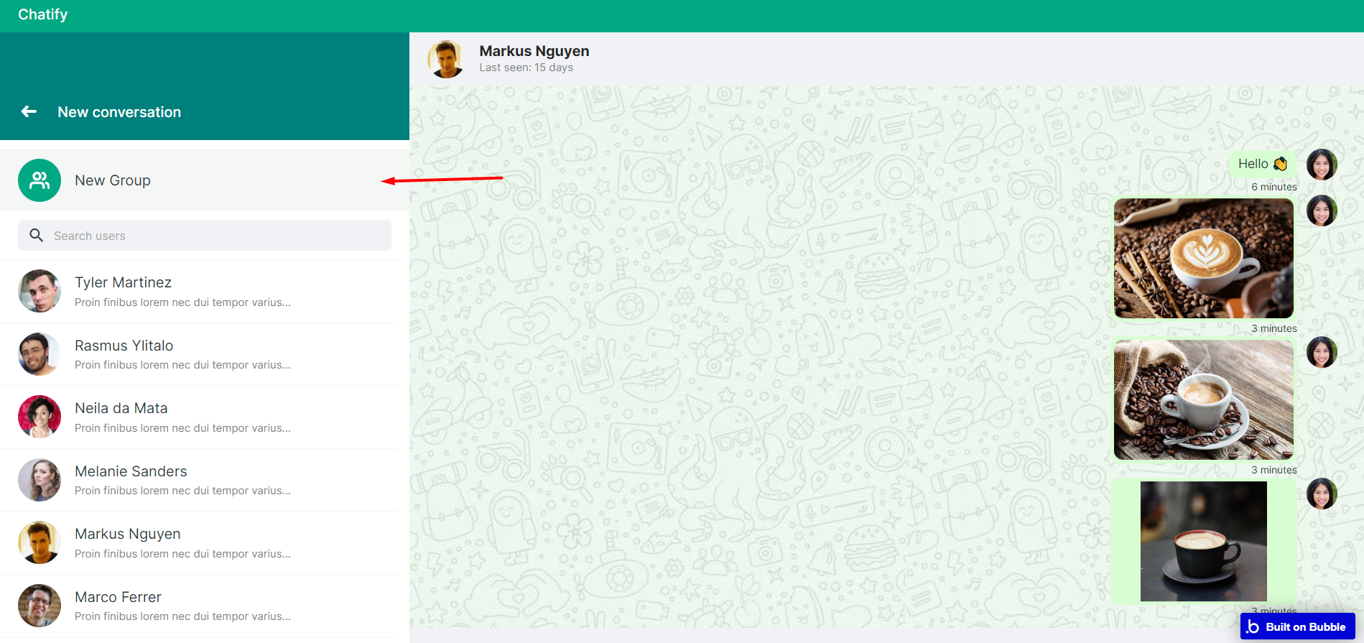Click the Hello message bubble

point(1262,164)
